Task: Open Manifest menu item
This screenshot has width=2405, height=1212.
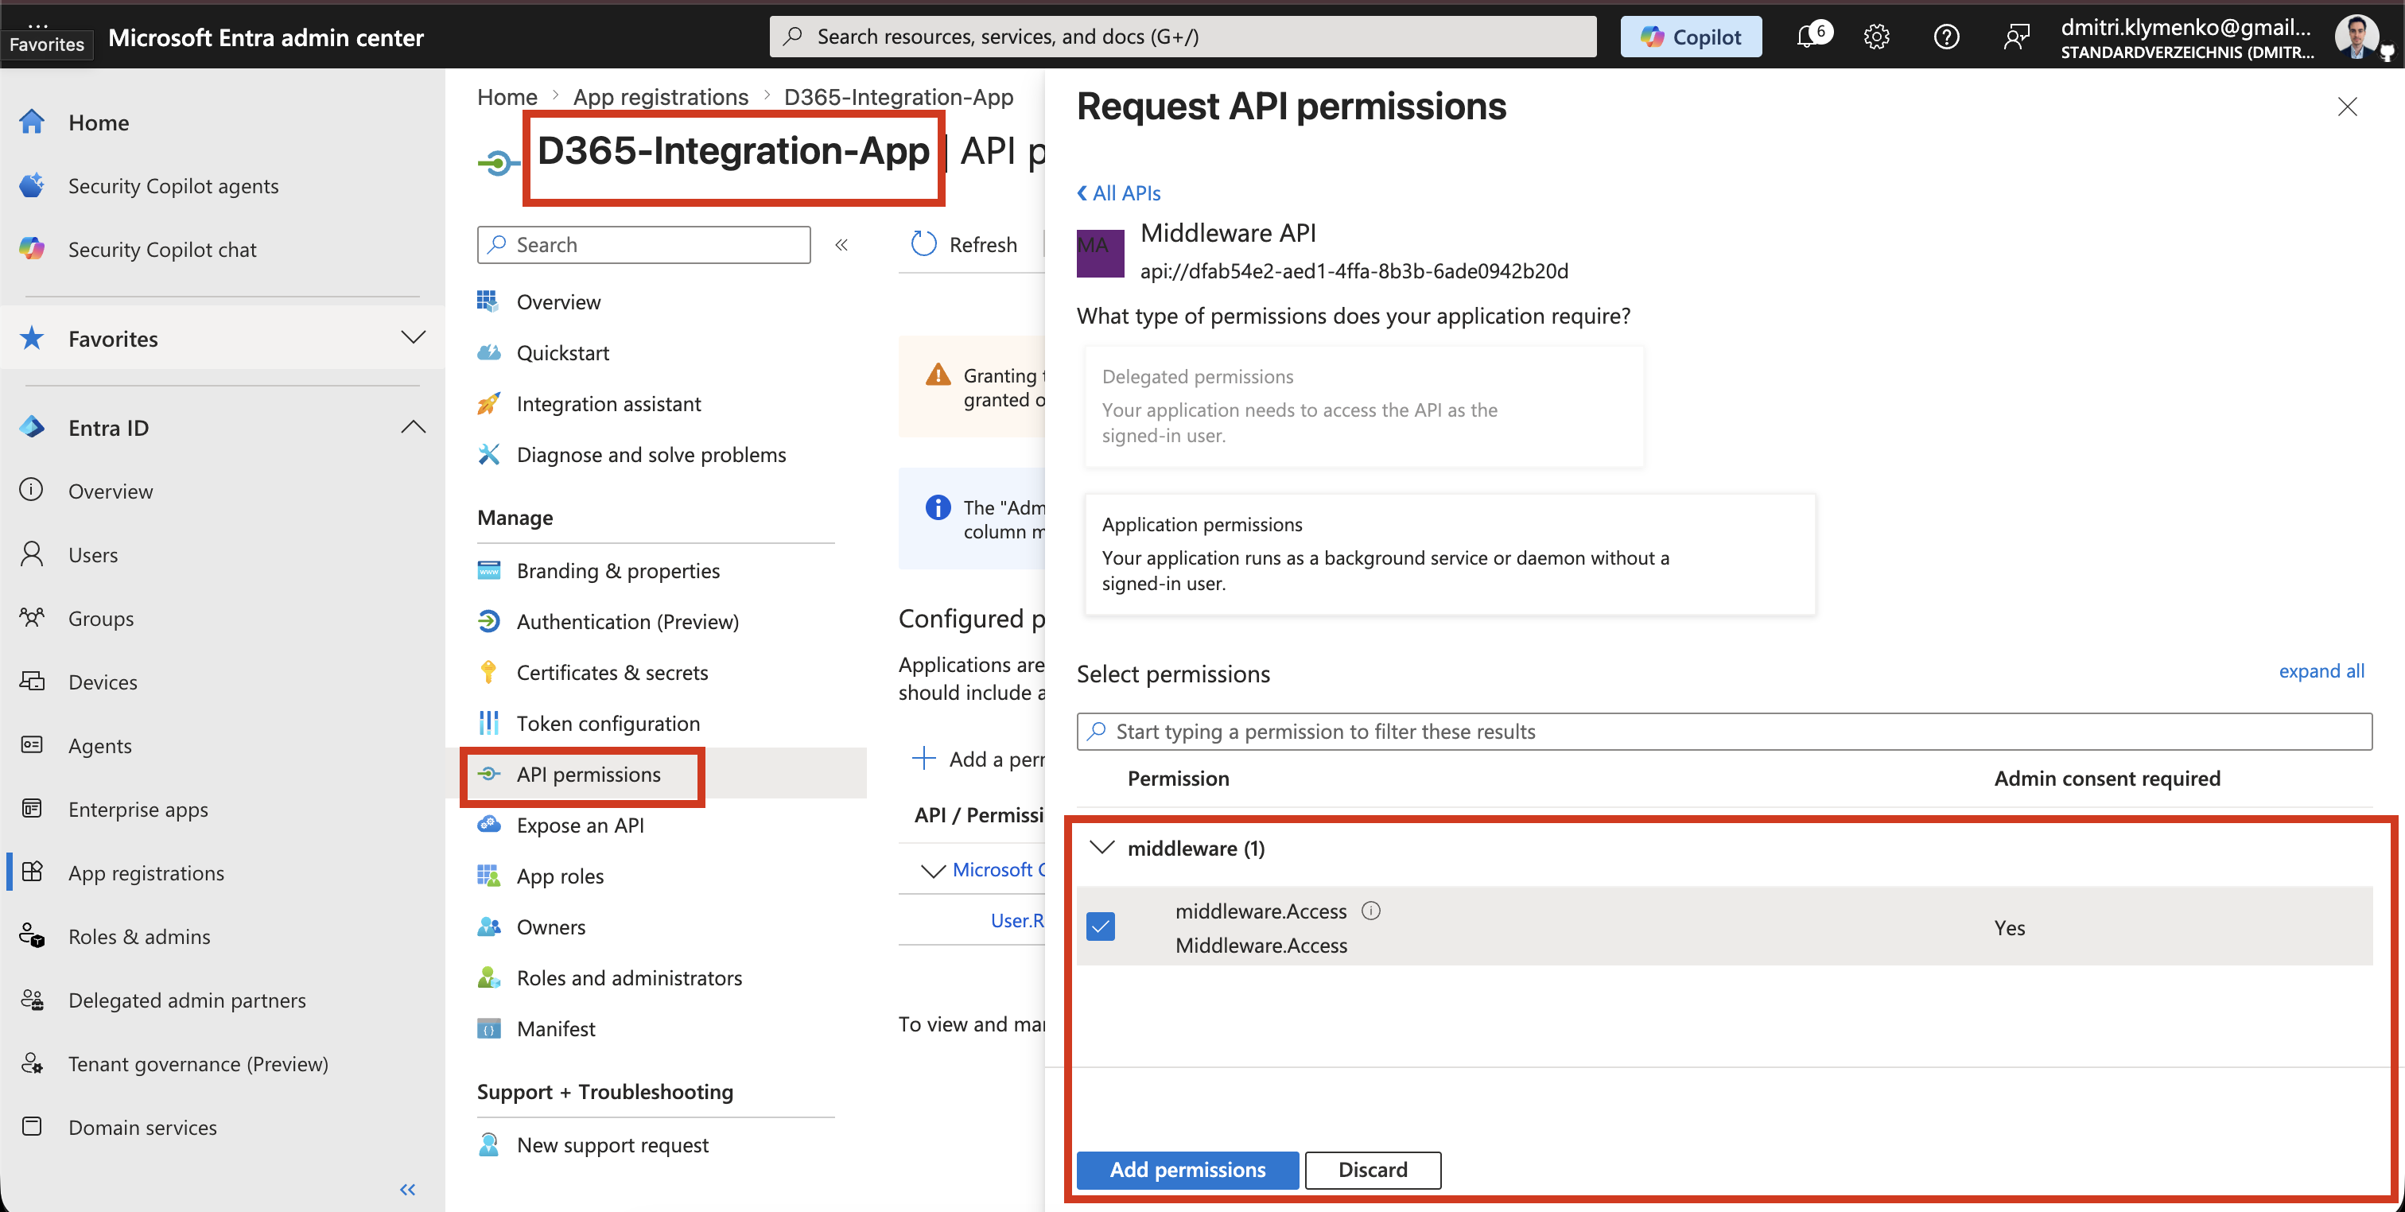Action: pyautogui.click(x=555, y=1029)
